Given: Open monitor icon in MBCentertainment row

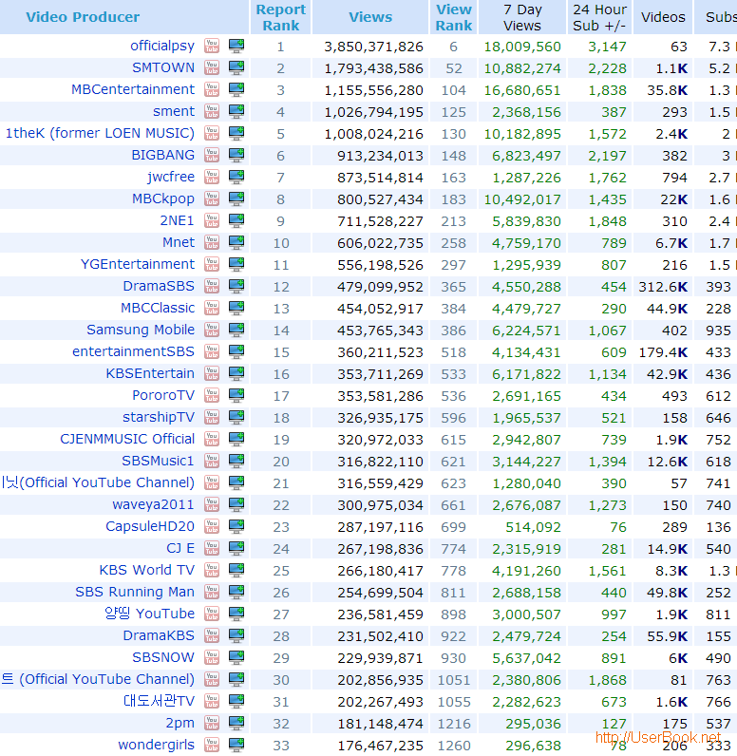Looking at the screenshot, I should point(236,89).
